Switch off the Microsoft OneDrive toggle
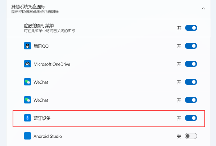 tap(191, 64)
